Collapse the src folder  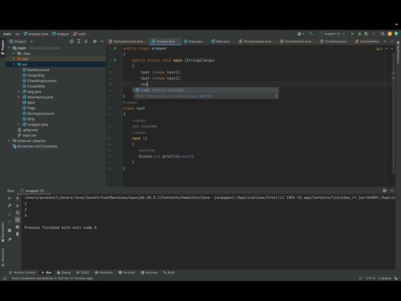pyautogui.click(x=14, y=64)
